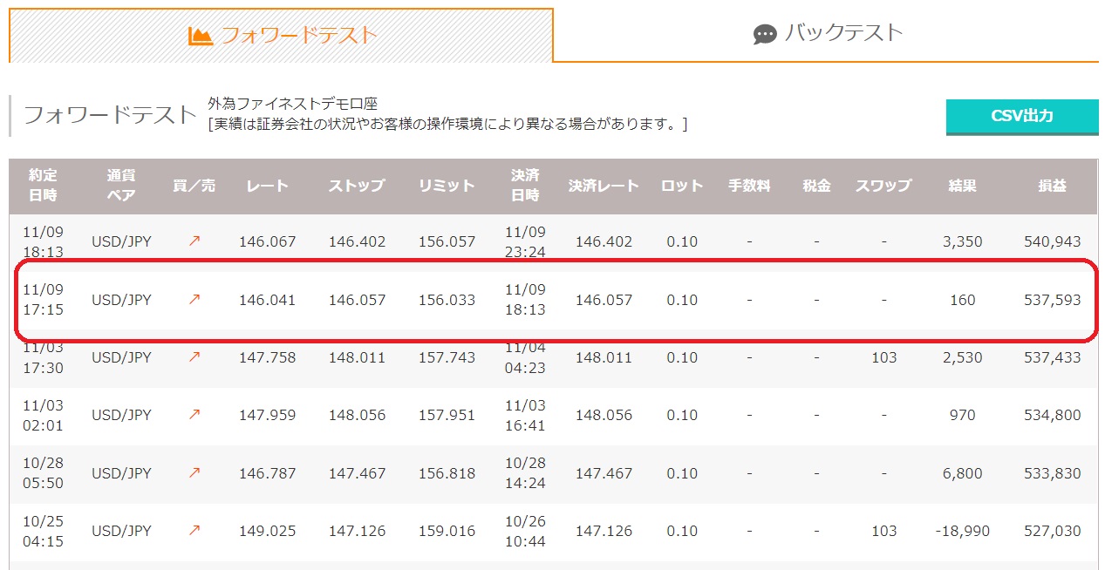
Task: Click the 損益 column header
Action: pyautogui.click(x=1052, y=186)
